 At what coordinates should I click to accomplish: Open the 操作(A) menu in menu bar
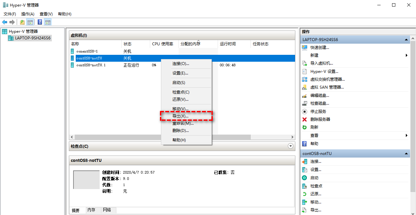28,14
